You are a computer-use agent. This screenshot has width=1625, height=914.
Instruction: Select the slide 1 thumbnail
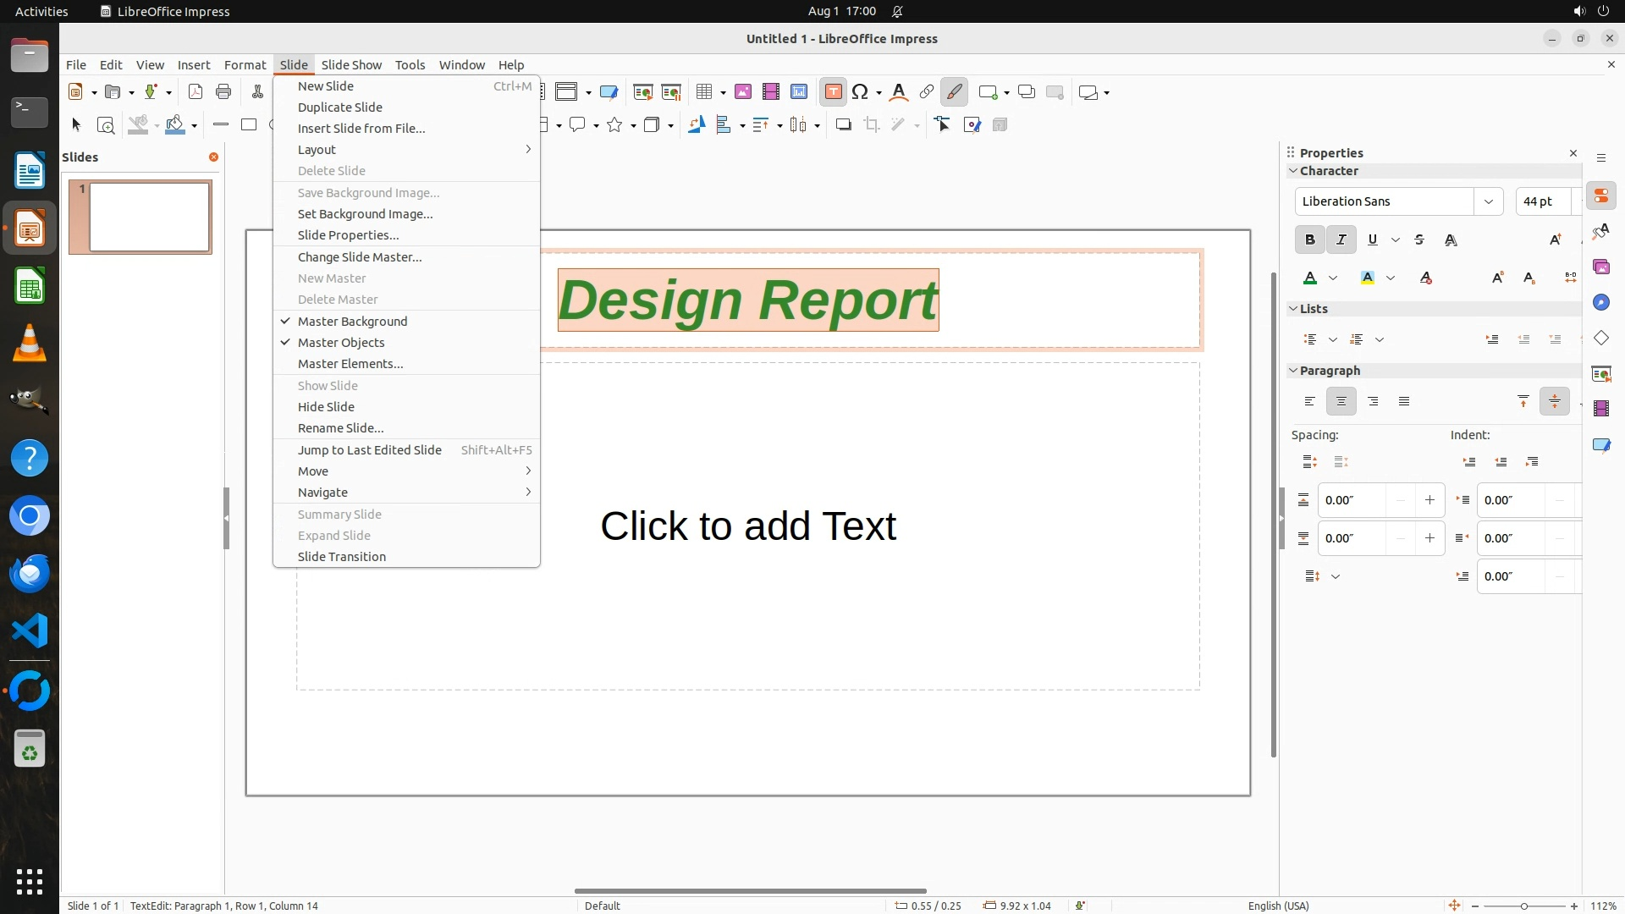(150, 217)
